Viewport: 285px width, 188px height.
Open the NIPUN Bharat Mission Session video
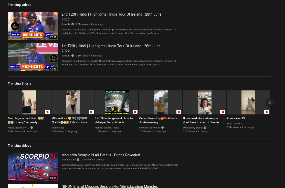[x=110, y=186]
